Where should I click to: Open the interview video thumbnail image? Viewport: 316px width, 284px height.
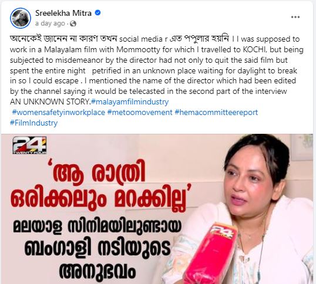tap(157, 209)
